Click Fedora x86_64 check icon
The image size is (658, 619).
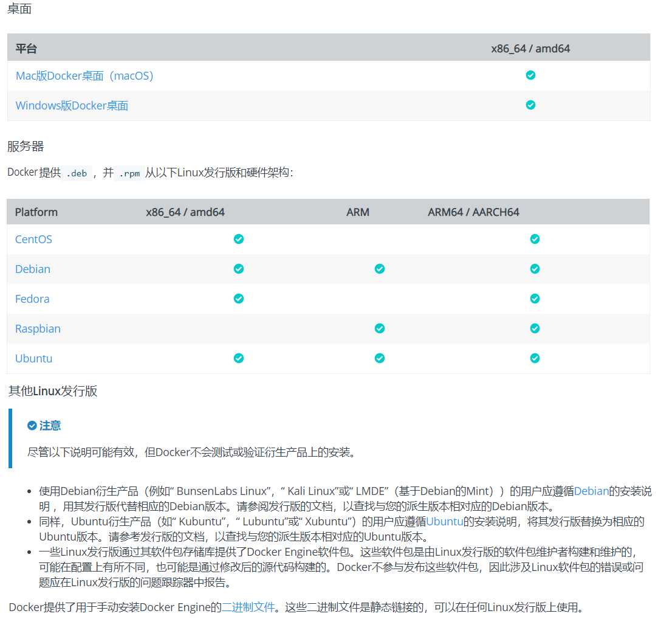coord(239,299)
